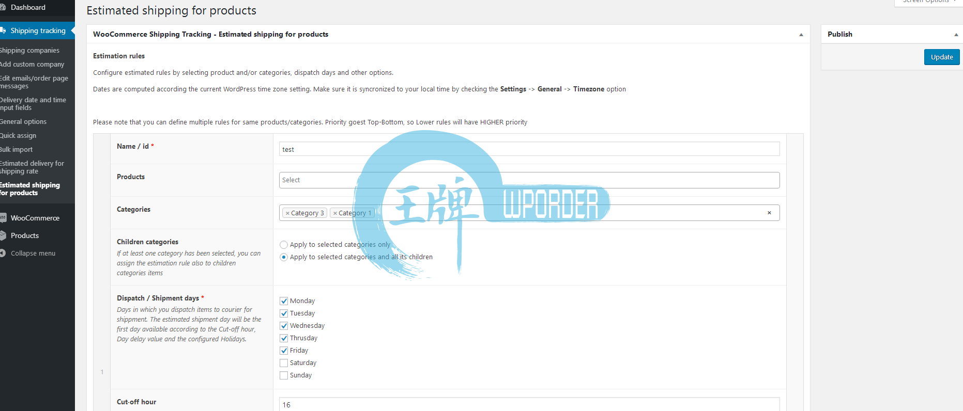This screenshot has height=411, width=963.
Task: Click Collapse menu link
Action: click(x=33, y=253)
